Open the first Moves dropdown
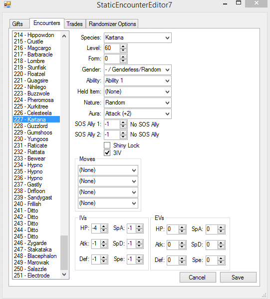This screenshot has width=270, height=299. [108, 170]
